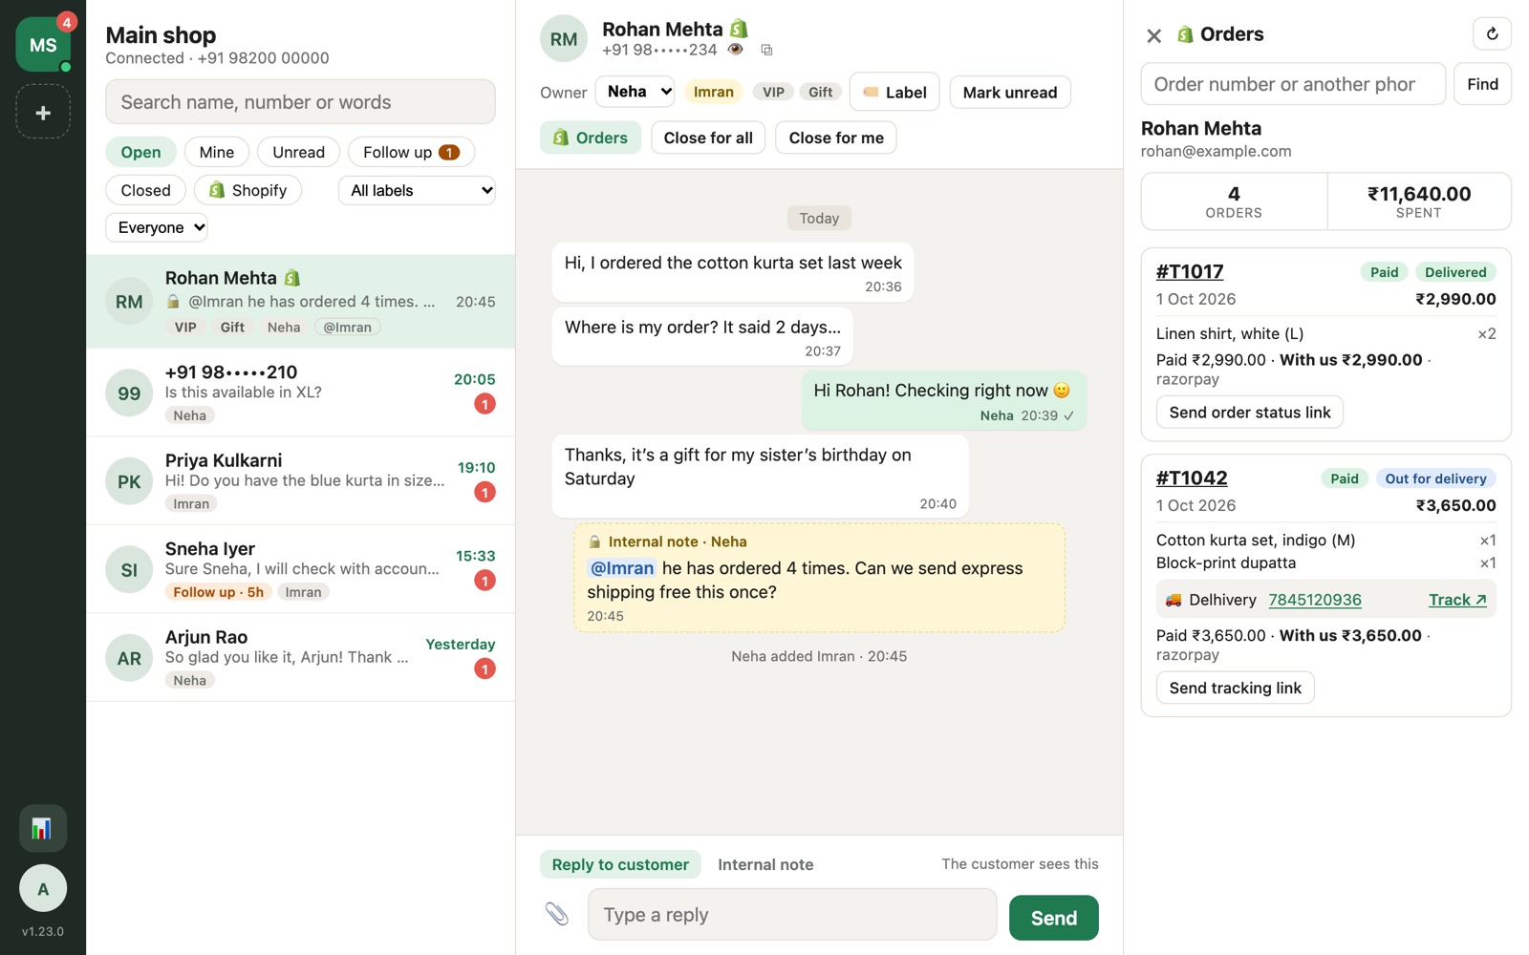
Task: Click the Find order button
Action: 1482,84
